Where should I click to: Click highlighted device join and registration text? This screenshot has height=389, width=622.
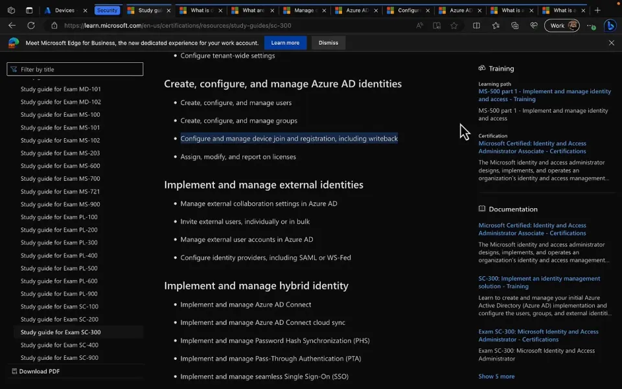pyautogui.click(x=289, y=139)
